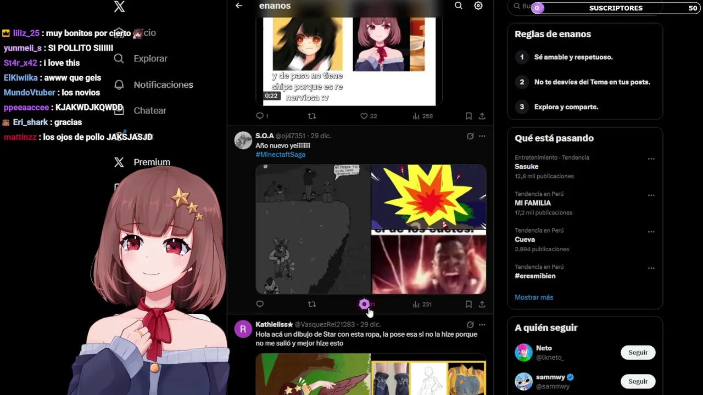Open Grok icon on S.O.A post
This screenshot has height=395, width=703.
(x=470, y=136)
